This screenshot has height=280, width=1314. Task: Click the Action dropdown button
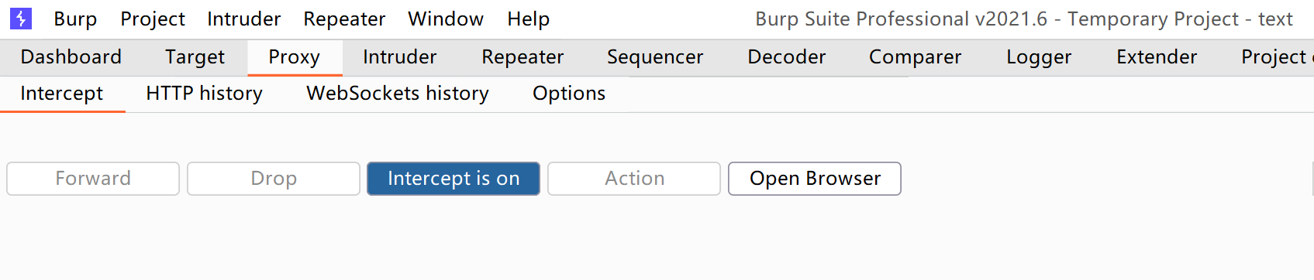click(x=634, y=179)
